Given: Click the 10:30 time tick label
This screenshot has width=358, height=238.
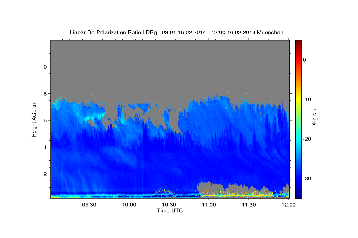Looking at the screenshot, I should 169,205.
